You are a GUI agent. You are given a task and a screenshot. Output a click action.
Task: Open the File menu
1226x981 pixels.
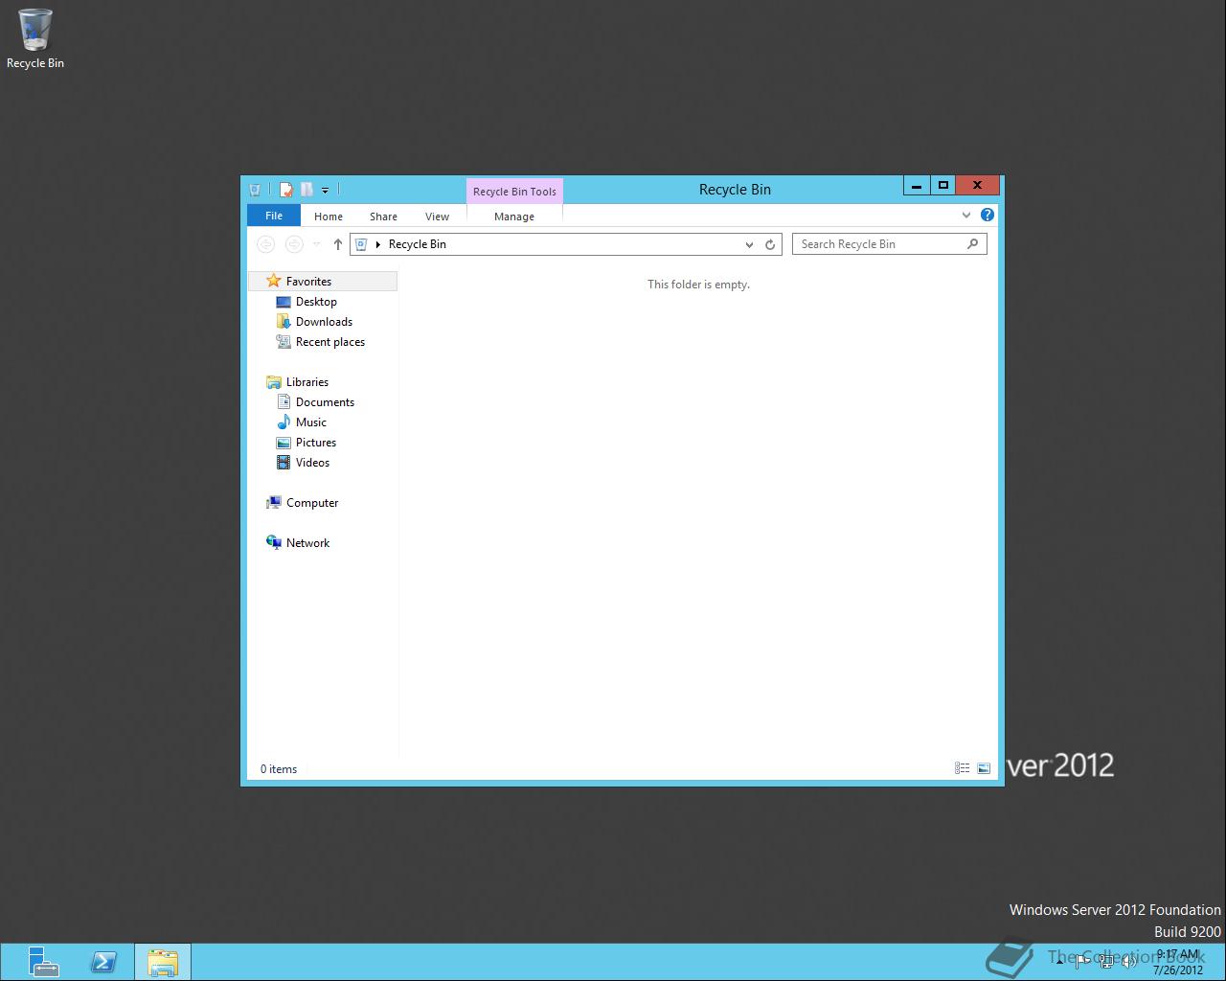274,216
